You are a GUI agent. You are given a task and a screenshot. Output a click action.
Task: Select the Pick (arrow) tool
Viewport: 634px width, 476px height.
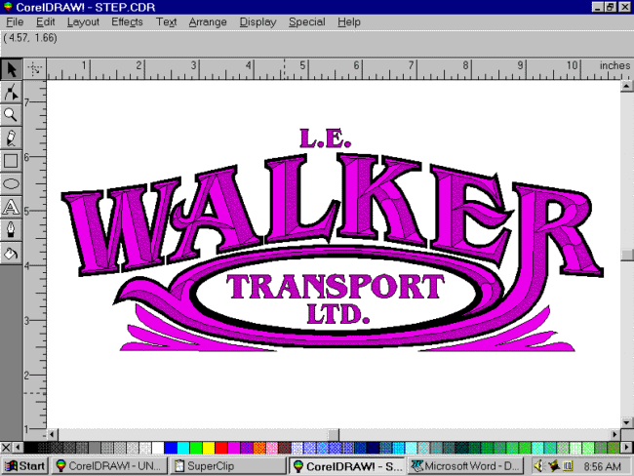pyautogui.click(x=11, y=69)
